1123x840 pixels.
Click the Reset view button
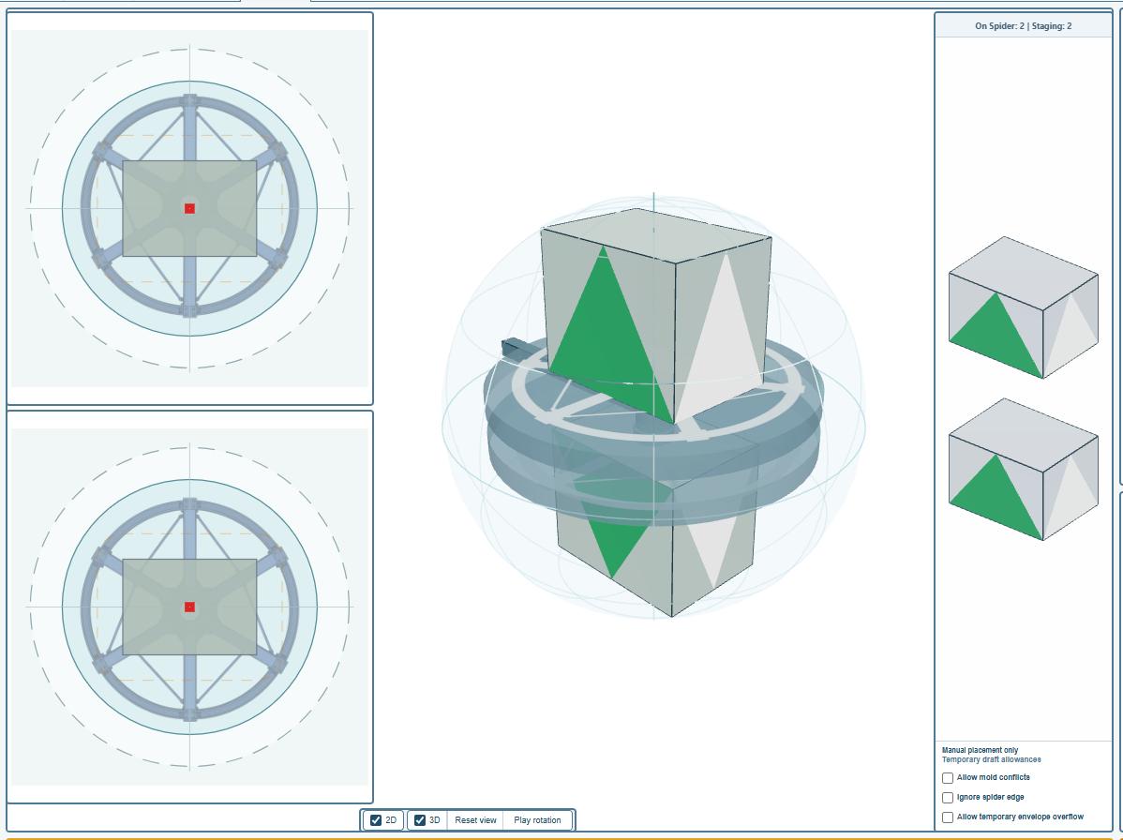(x=475, y=820)
